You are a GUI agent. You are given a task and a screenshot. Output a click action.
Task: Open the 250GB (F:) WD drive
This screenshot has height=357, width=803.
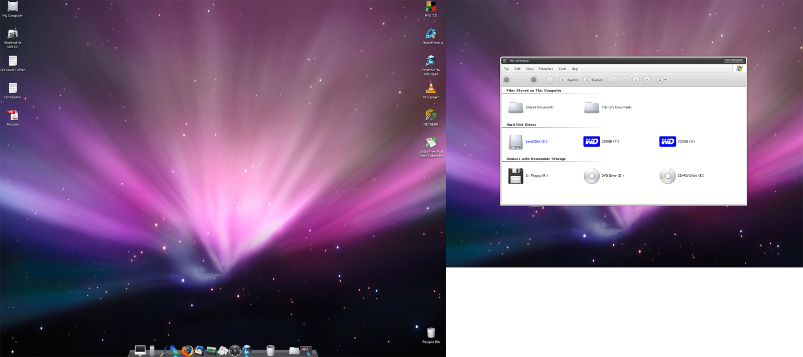click(601, 142)
